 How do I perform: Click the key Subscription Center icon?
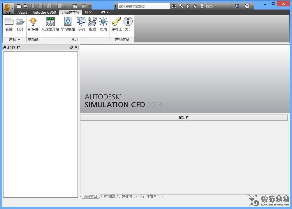181,6
